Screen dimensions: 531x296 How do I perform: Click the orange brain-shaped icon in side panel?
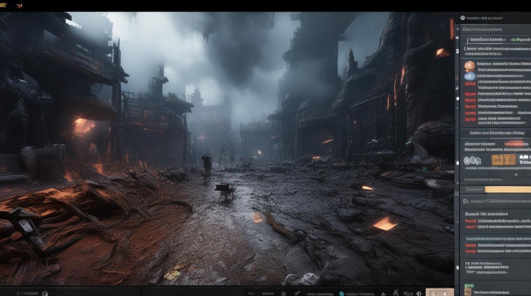[469, 66]
